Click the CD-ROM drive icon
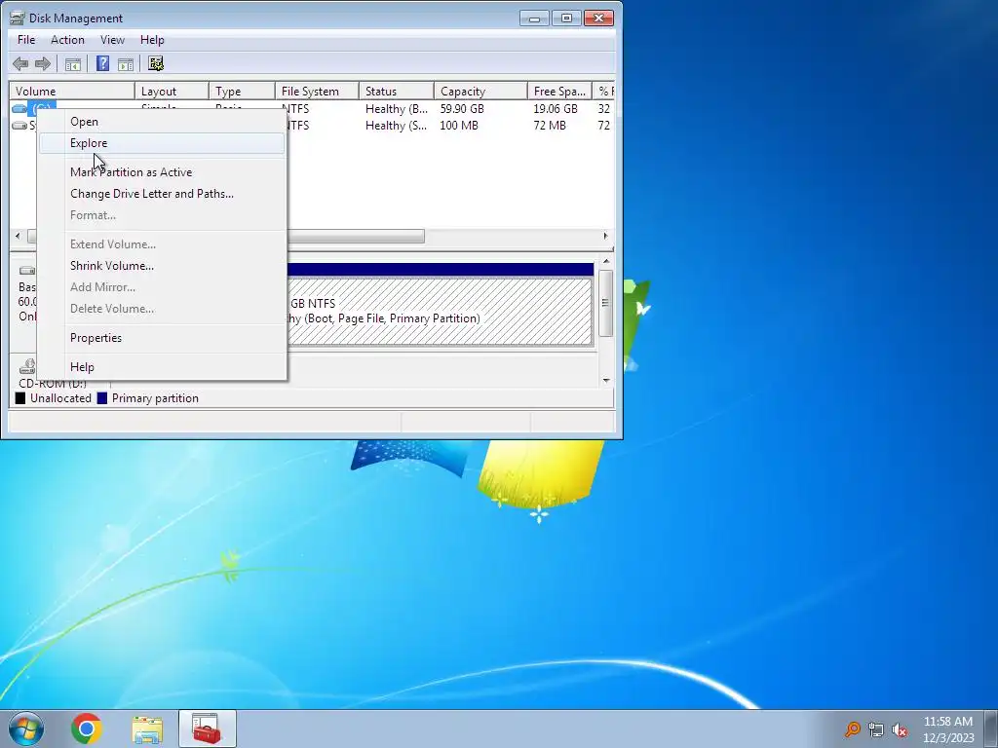The image size is (998, 748). [26, 366]
